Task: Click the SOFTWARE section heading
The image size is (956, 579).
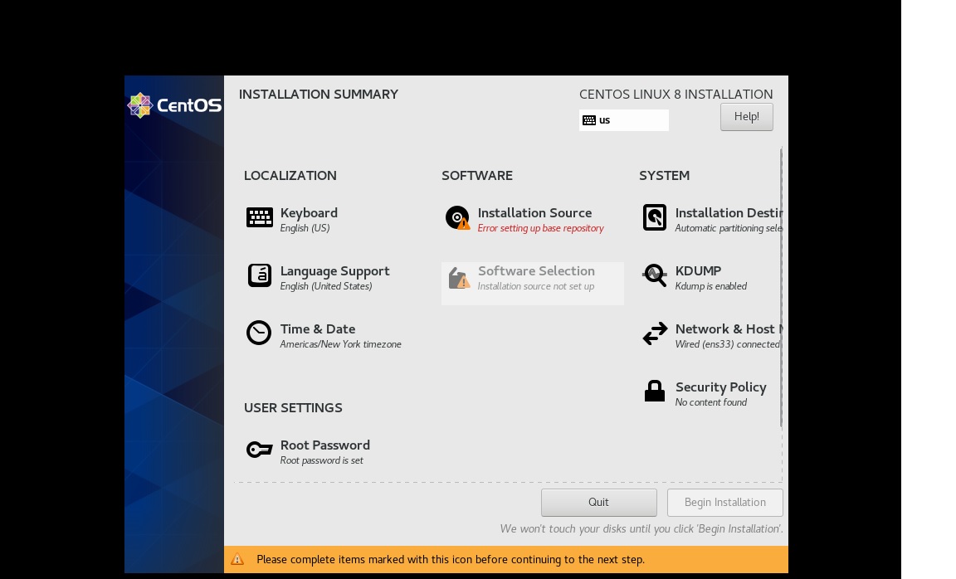Action: (477, 176)
